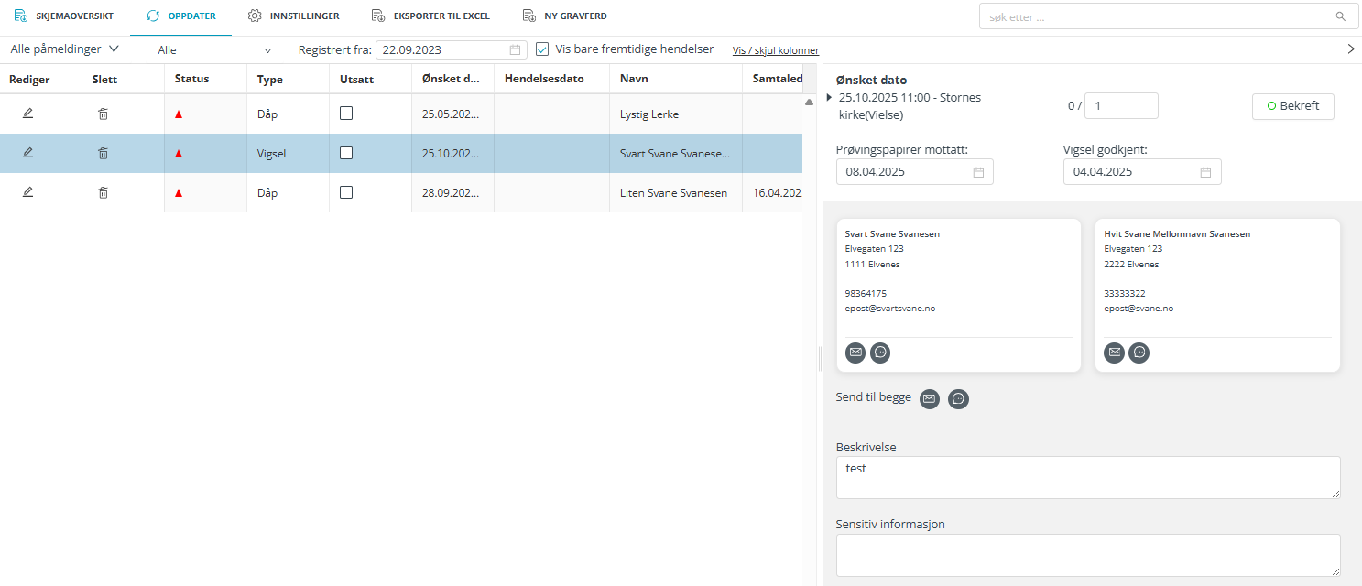Send email to Svart Svane Svanesen

(x=855, y=353)
